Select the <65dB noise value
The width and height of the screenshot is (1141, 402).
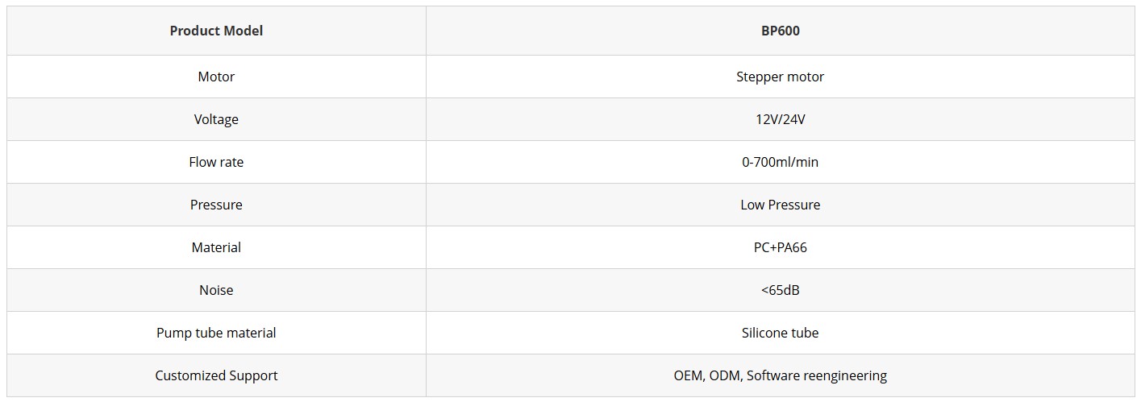(780, 290)
